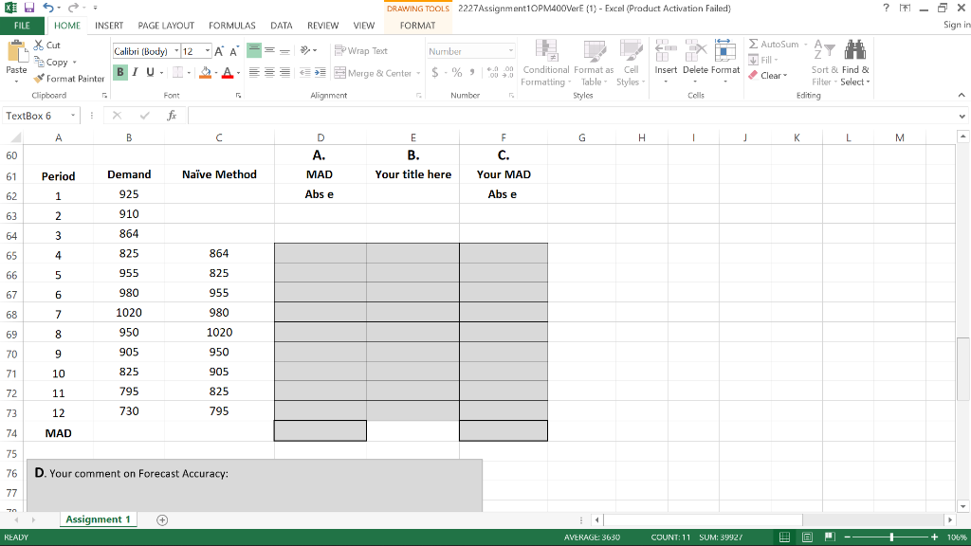
Task: Click Merge & Center
Action: 373,73
